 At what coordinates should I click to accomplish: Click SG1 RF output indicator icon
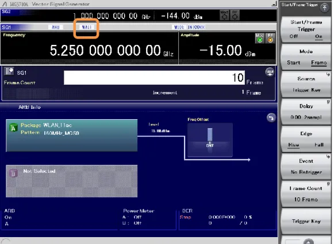[270, 38]
